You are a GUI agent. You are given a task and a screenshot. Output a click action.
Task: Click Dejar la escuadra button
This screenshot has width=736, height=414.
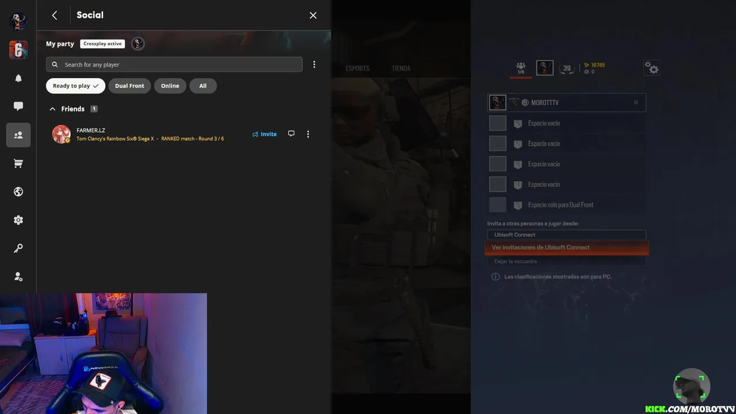pyautogui.click(x=567, y=261)
